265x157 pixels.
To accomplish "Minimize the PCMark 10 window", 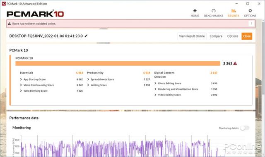I will pos(236,4).
